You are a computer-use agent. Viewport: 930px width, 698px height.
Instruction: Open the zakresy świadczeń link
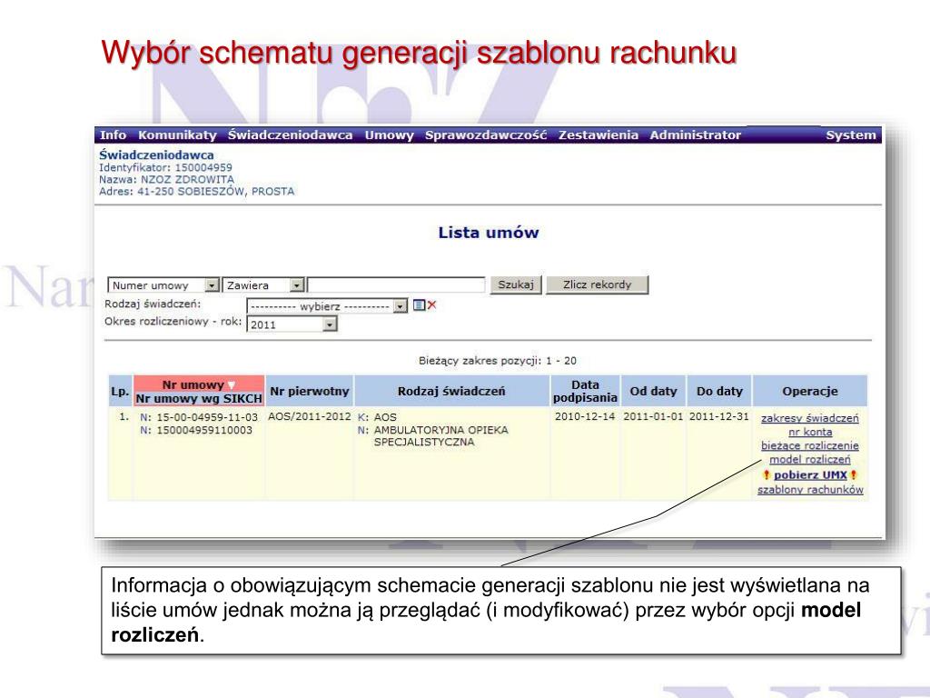809,418
